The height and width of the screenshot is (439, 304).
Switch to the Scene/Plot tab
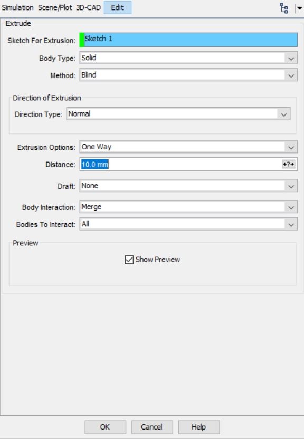tap(55, 7)
